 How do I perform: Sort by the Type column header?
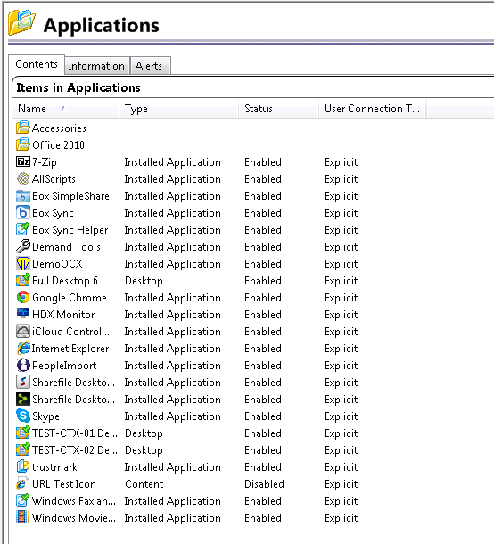(178, 109)
